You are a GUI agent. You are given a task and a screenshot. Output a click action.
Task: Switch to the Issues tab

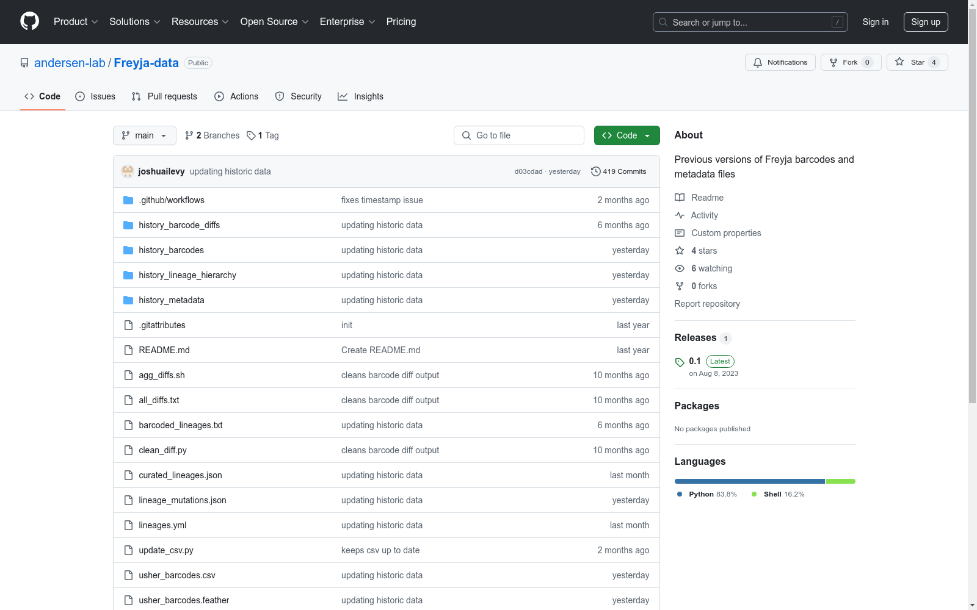click(x=95, y=96)
